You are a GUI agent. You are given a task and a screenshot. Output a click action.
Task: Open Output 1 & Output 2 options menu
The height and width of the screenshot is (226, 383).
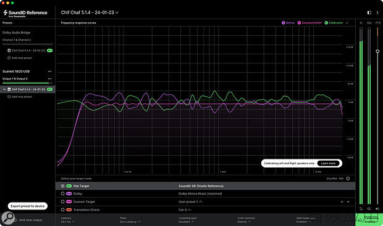pos(50,79)
